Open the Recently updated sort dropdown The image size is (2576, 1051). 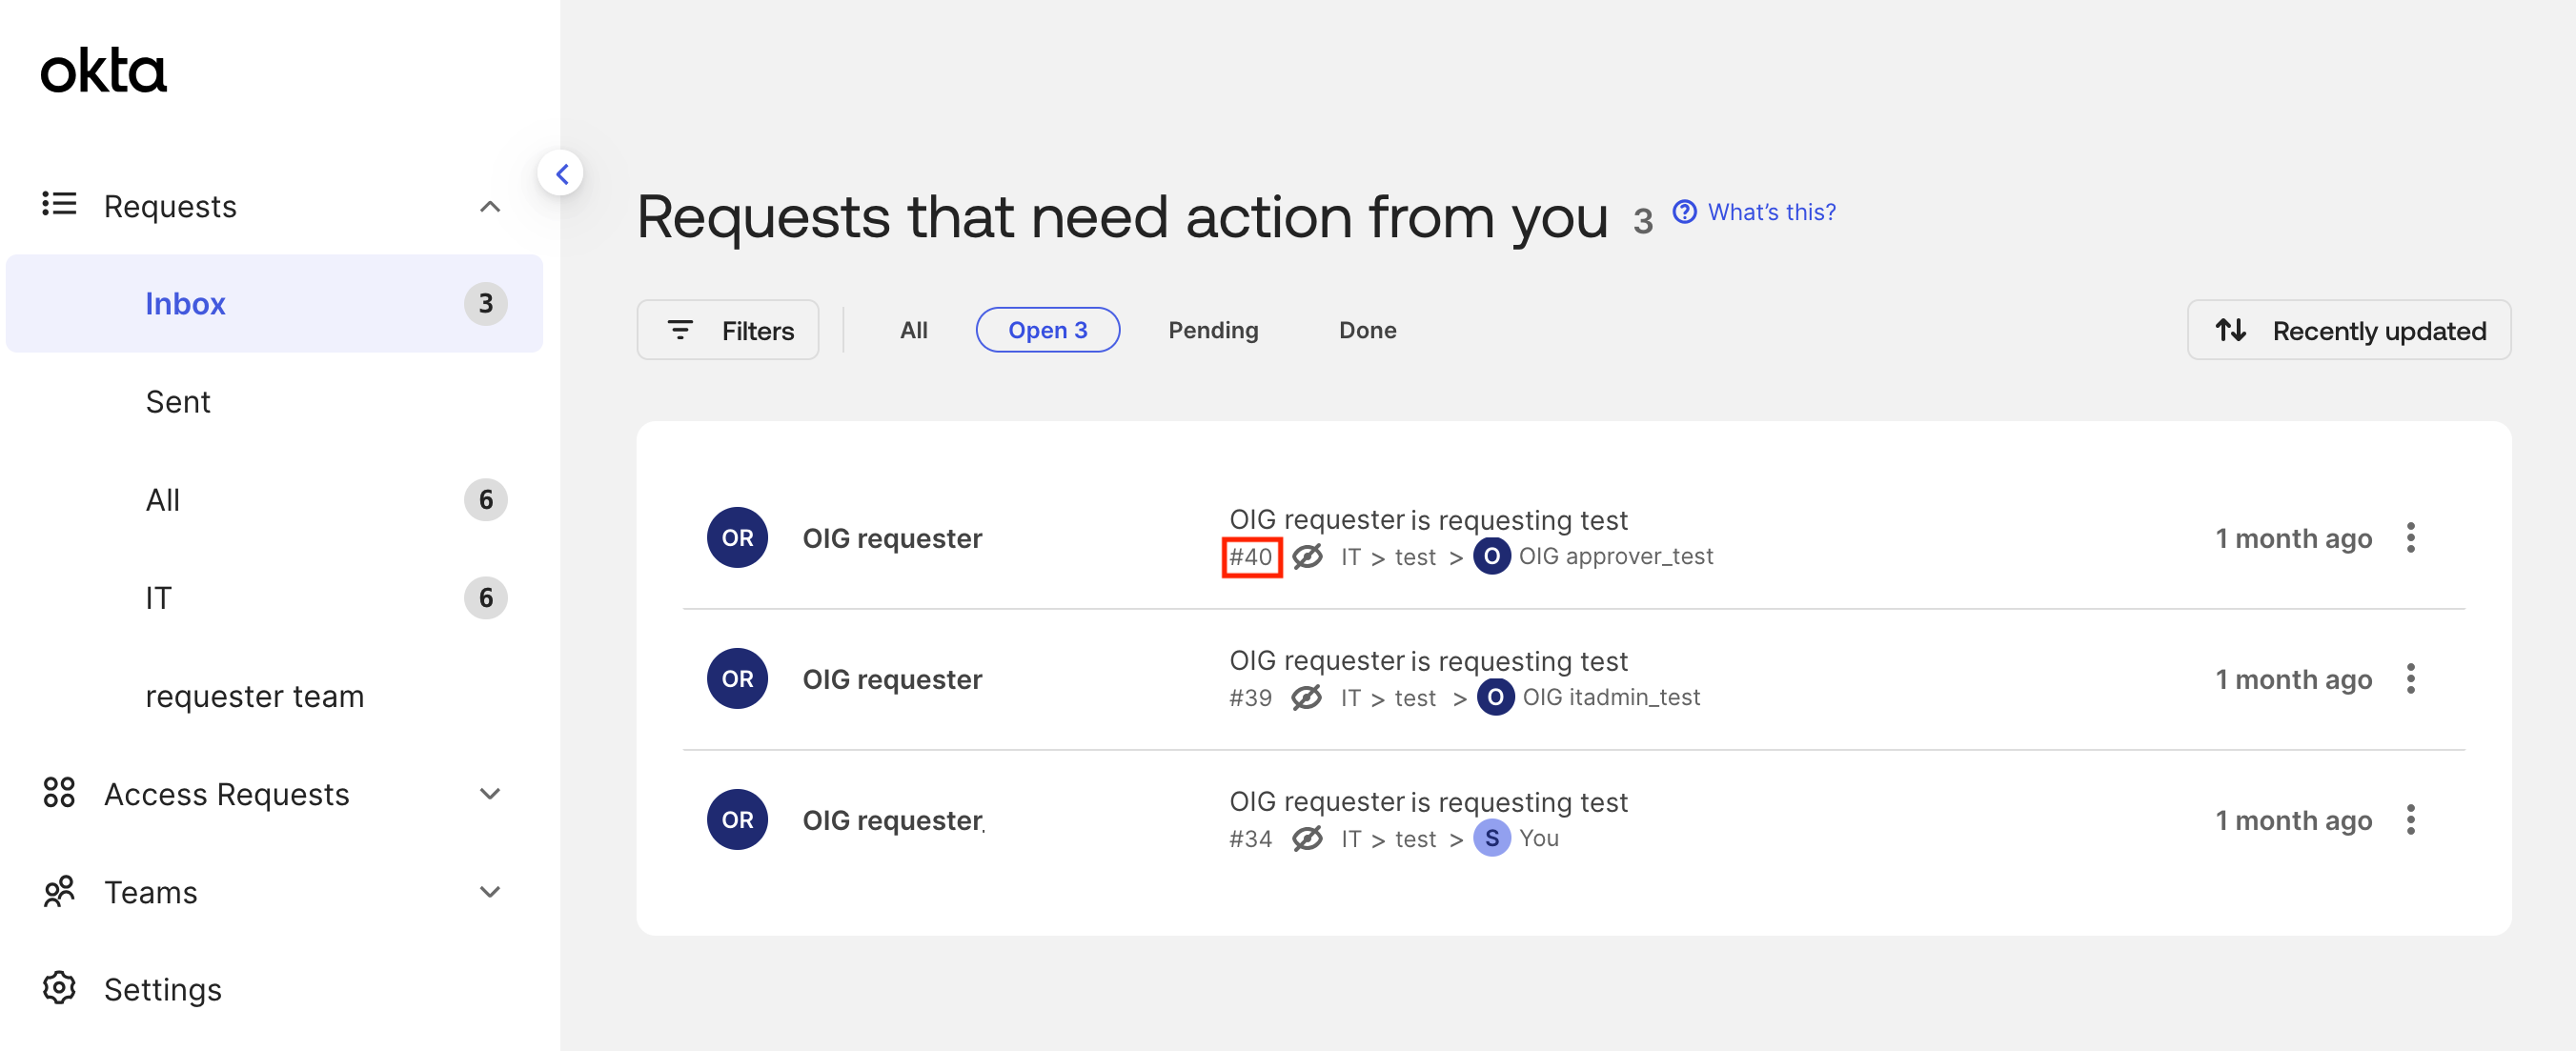click(x=2348, y=330)
